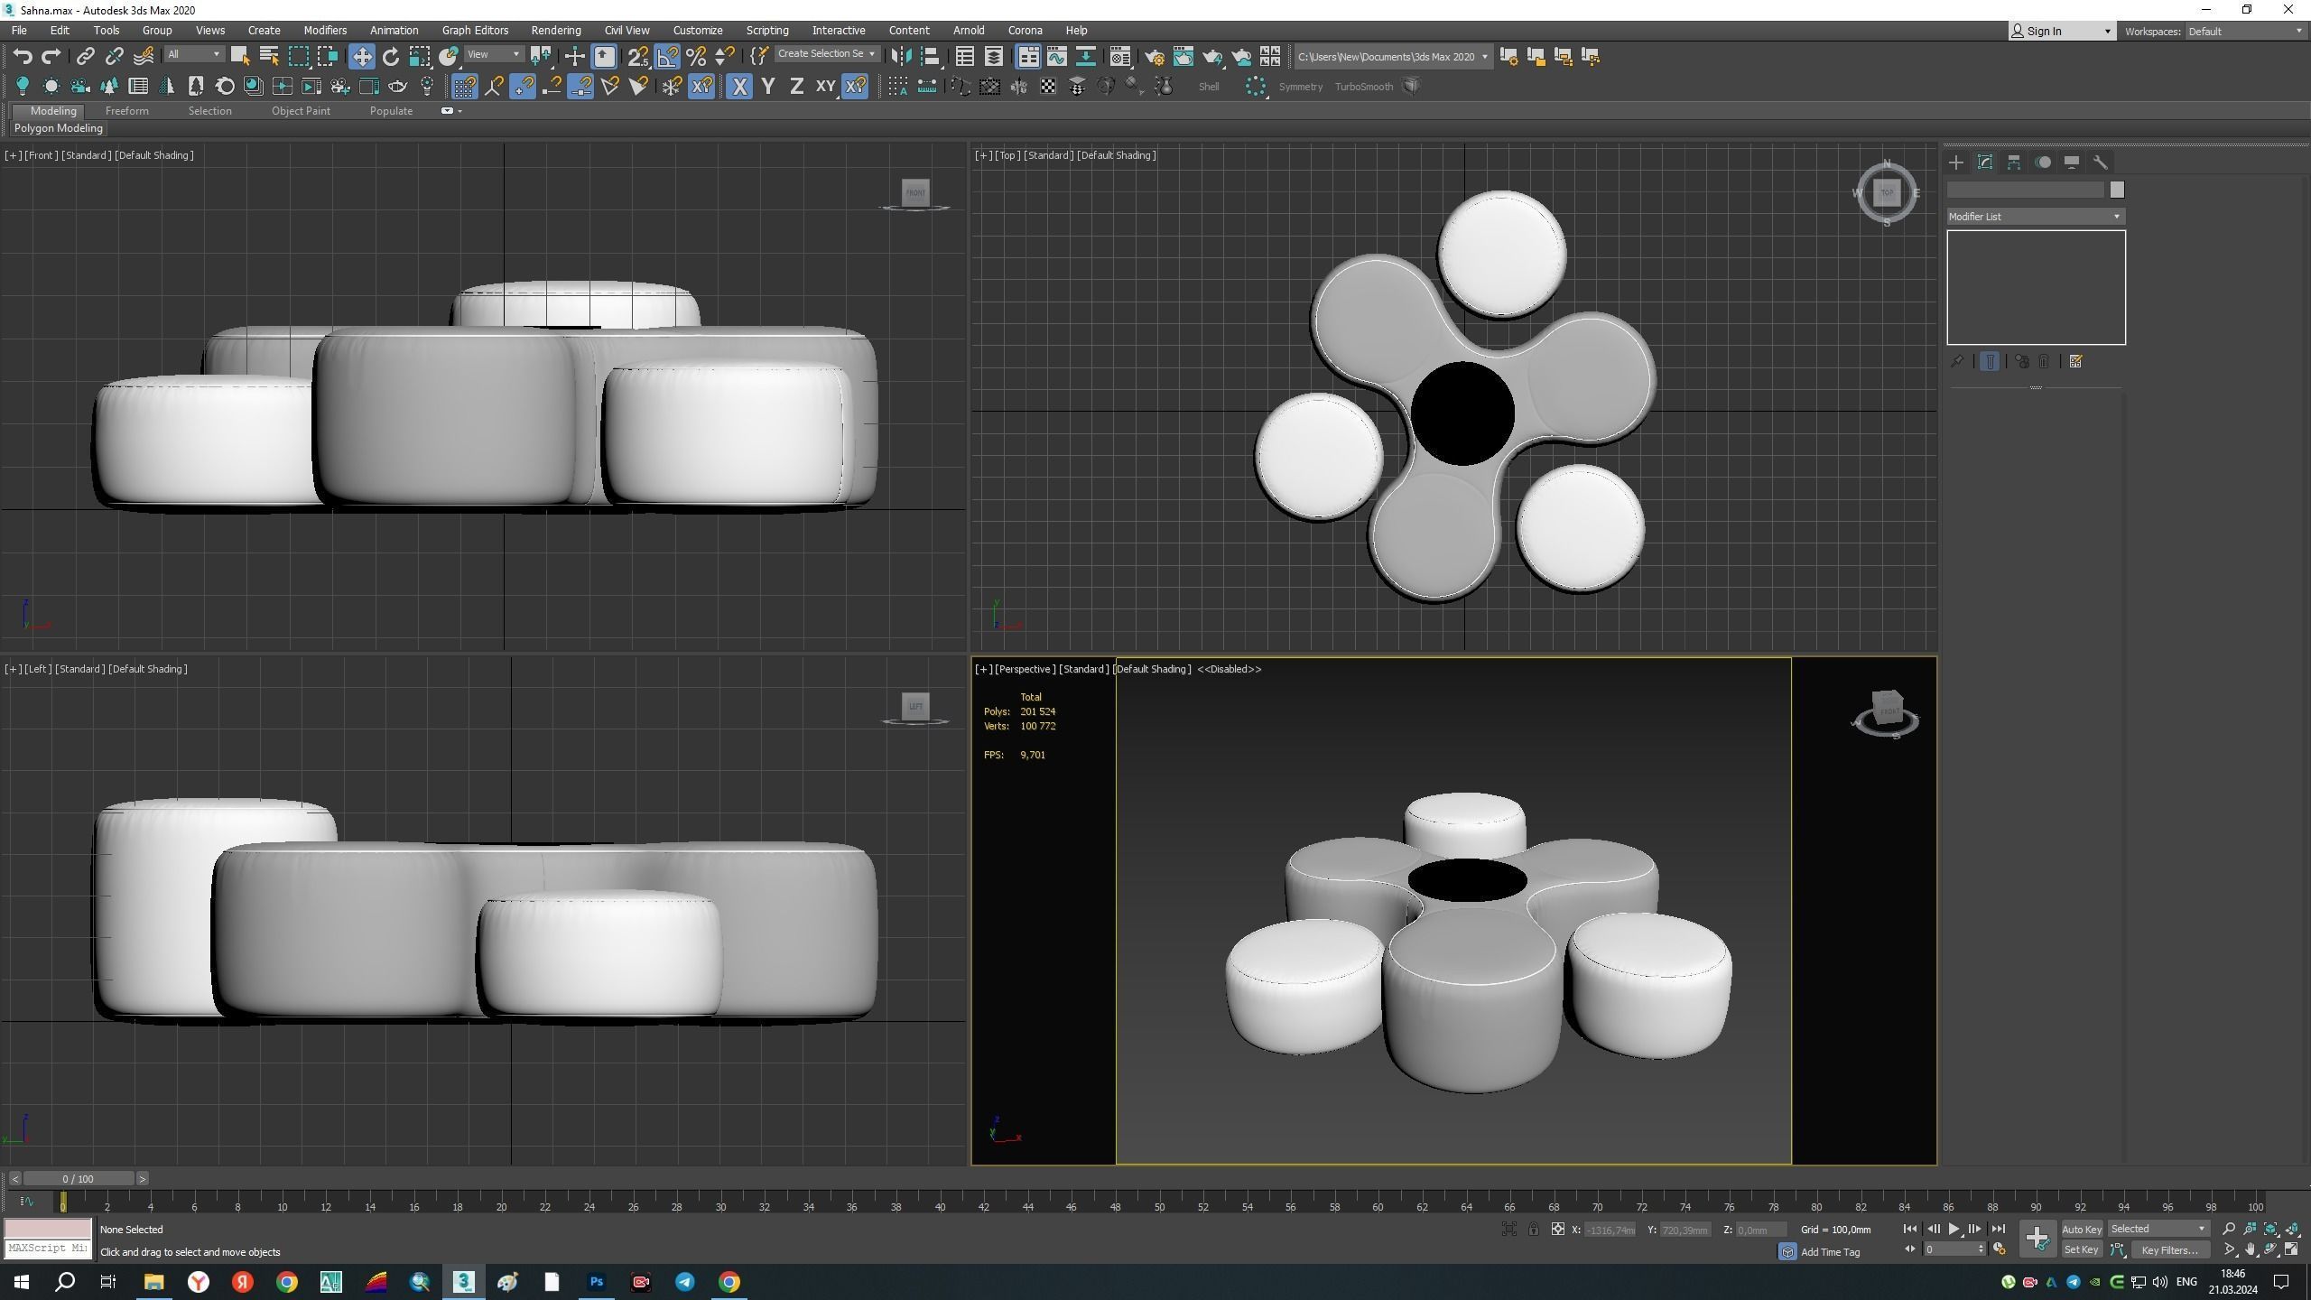
Task: Toggle Z axis constraint
Action: point(796,87)
